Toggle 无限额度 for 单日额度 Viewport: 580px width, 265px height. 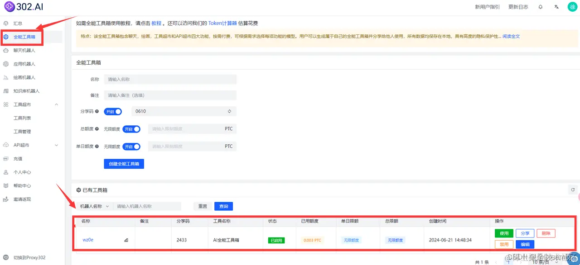(131, 146)
